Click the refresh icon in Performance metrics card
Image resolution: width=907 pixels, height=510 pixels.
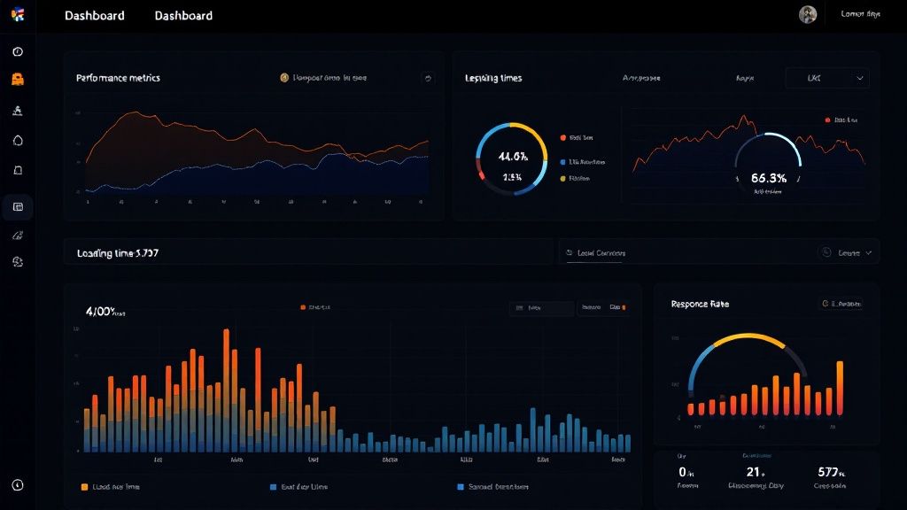pyautogui.click(x=428, y=78)
